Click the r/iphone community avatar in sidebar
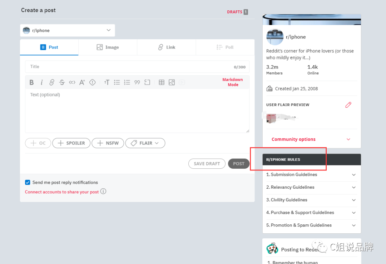This screenshot has height=264, width=386. coord(275,37)
